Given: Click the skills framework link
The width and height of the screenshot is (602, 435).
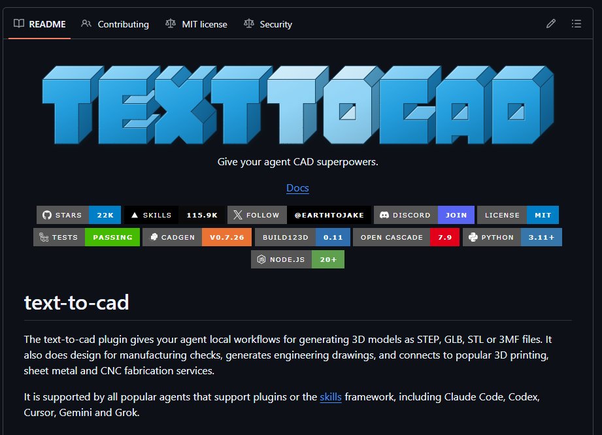Looking at the screenshot, I should (331, 396).
